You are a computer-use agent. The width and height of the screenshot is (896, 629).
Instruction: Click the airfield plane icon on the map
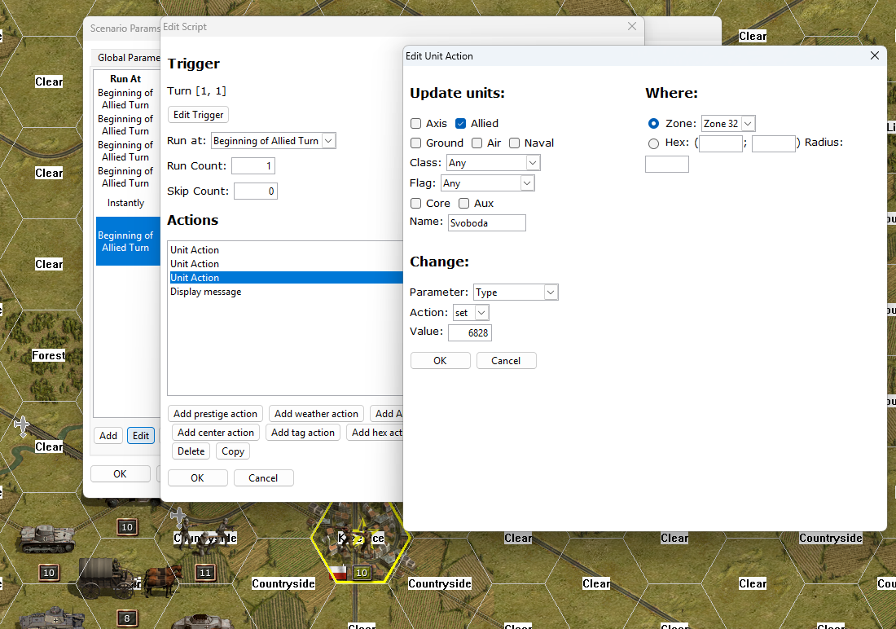(x=23, y=425)
